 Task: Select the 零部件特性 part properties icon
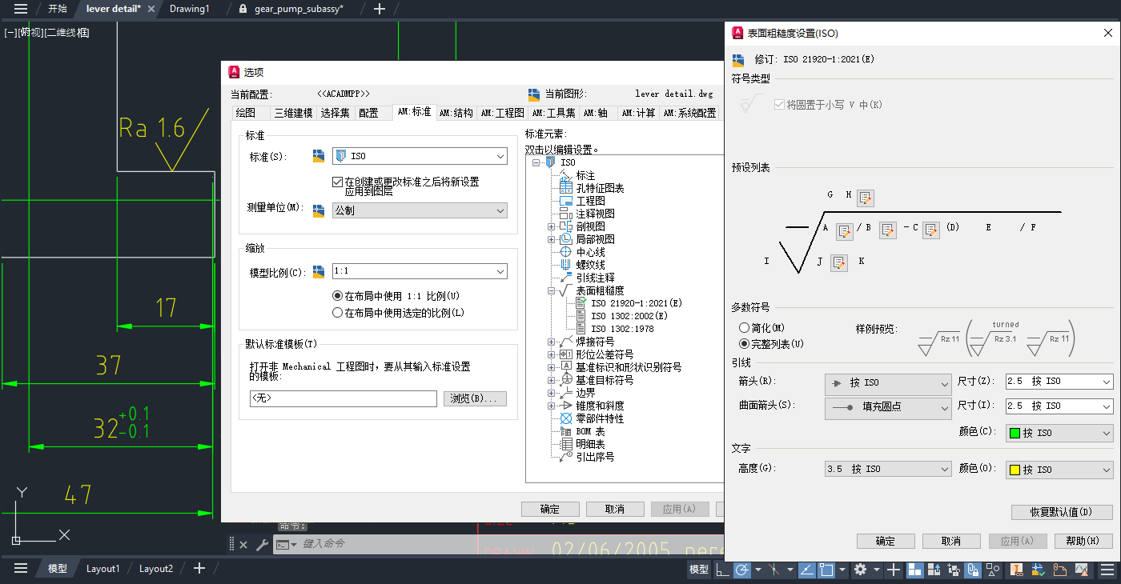[x=566, y=418]
